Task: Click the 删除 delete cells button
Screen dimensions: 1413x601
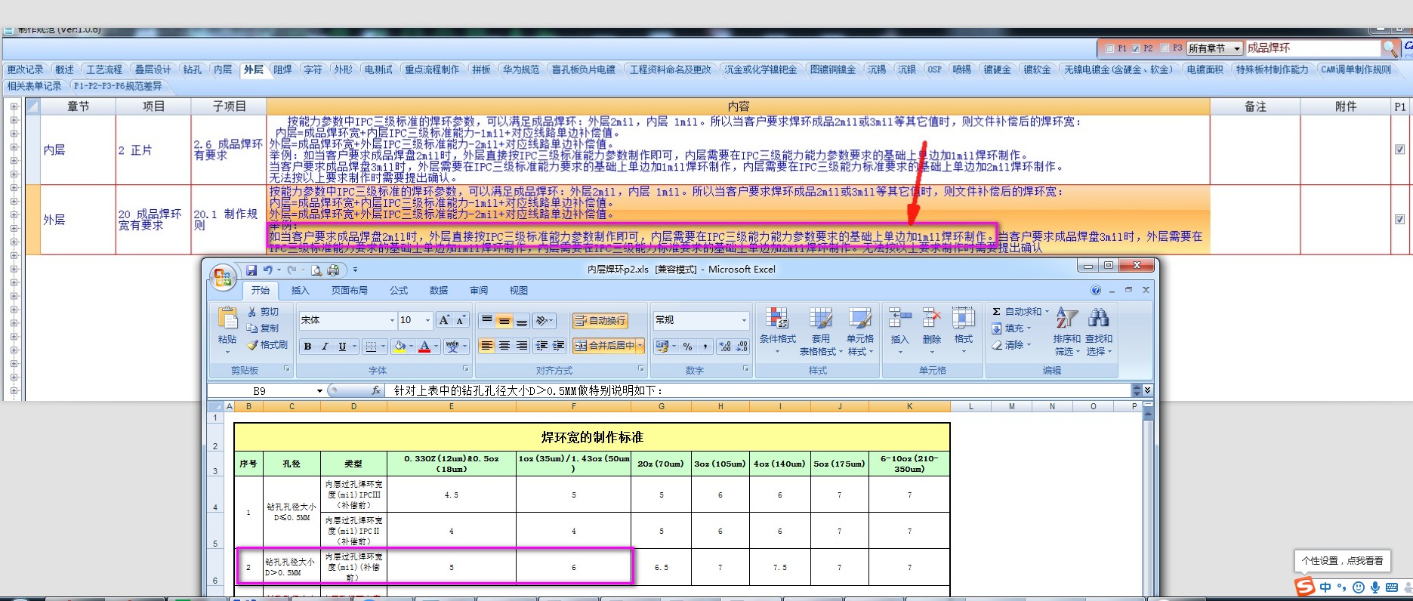Action: click(x=932, y=330)
